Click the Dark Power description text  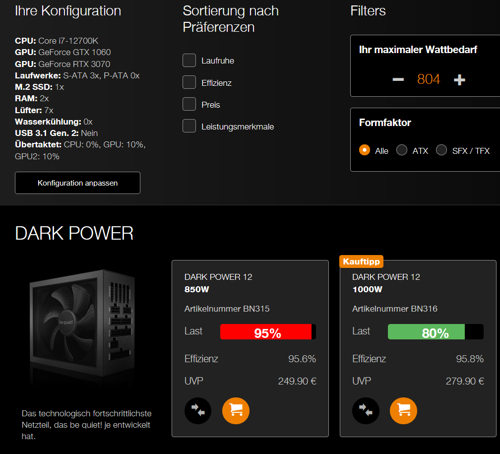point(86,425)
